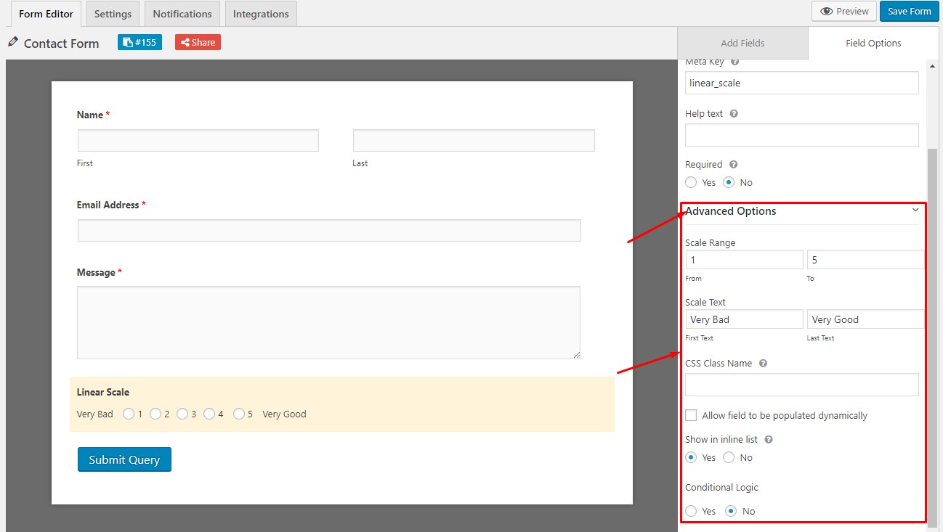943x532 pixels.
Task: Enable Allow field to be populated dynamically
Action: coord(691,416)
